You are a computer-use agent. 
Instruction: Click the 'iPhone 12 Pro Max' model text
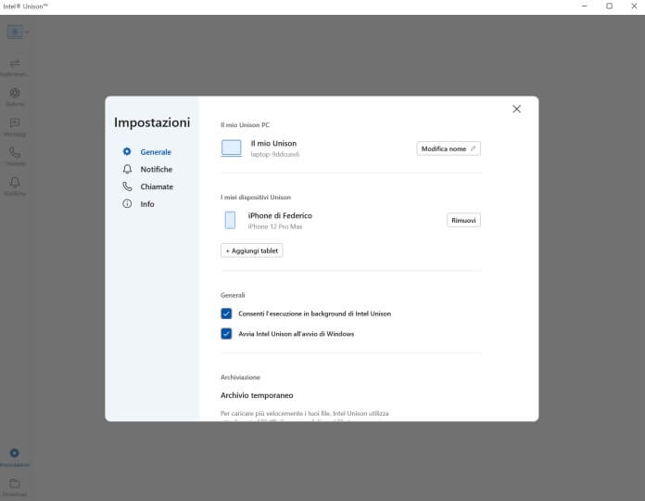[x=275, y=226]
